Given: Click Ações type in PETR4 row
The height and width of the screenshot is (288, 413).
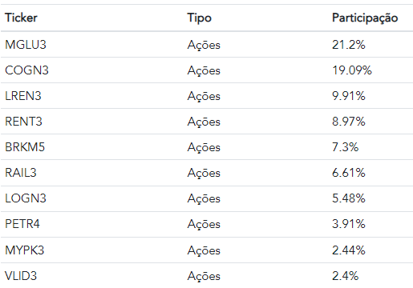Looking at the screenshot, I should click(x=204, y=224).
